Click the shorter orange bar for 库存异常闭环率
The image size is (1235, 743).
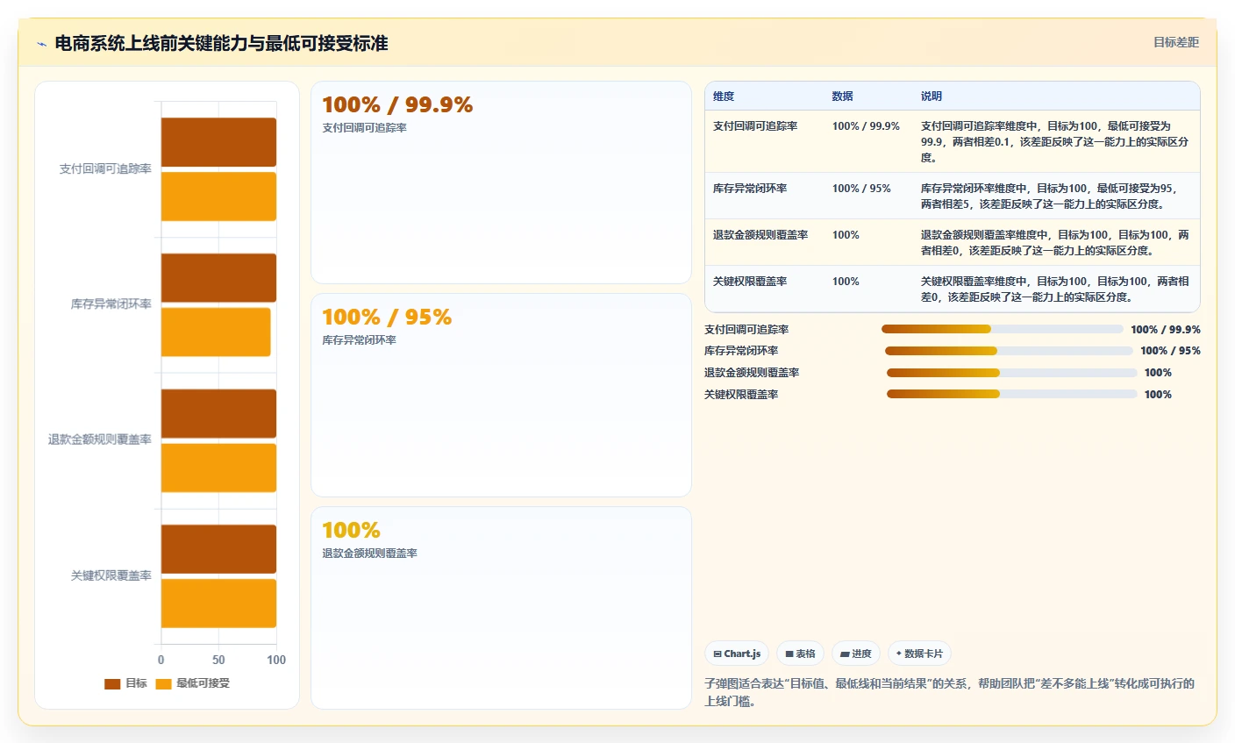point(216,332)
